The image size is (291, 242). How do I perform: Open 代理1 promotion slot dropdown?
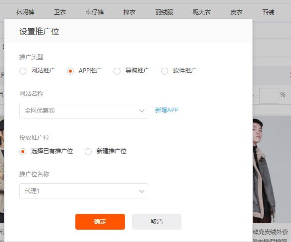[84, 191]
